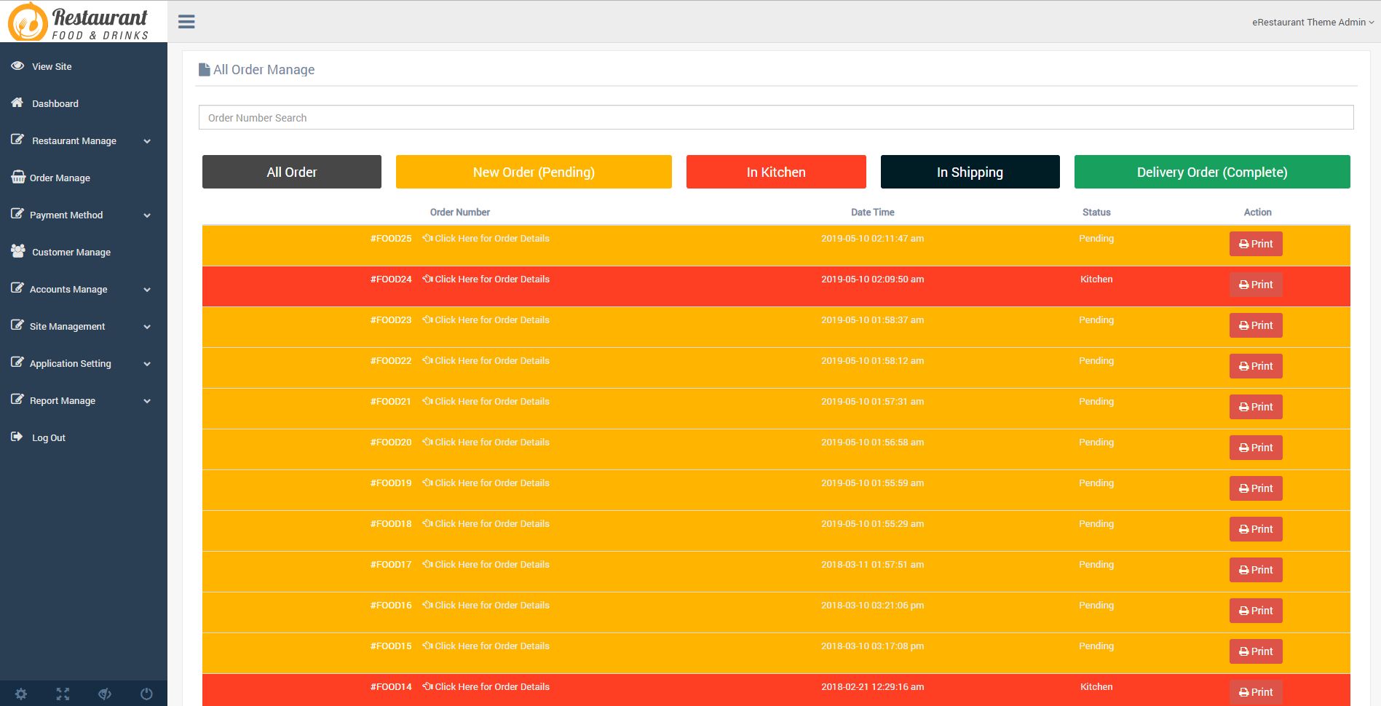
Task: Click the Log Out exit icon
Action: pyautogui.click(x=17, y=437)
